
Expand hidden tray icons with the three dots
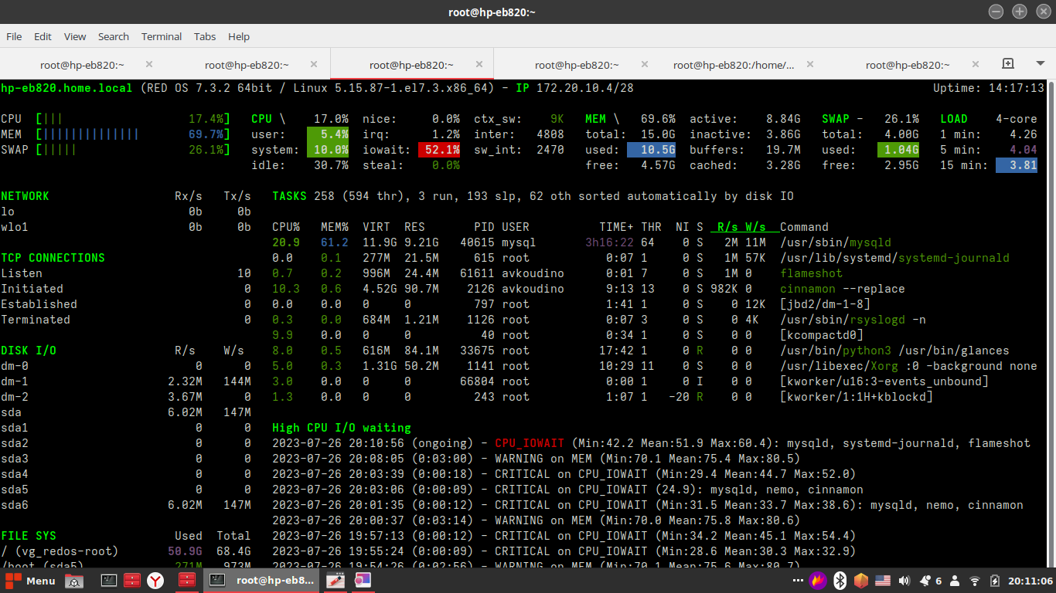[797, 581]
